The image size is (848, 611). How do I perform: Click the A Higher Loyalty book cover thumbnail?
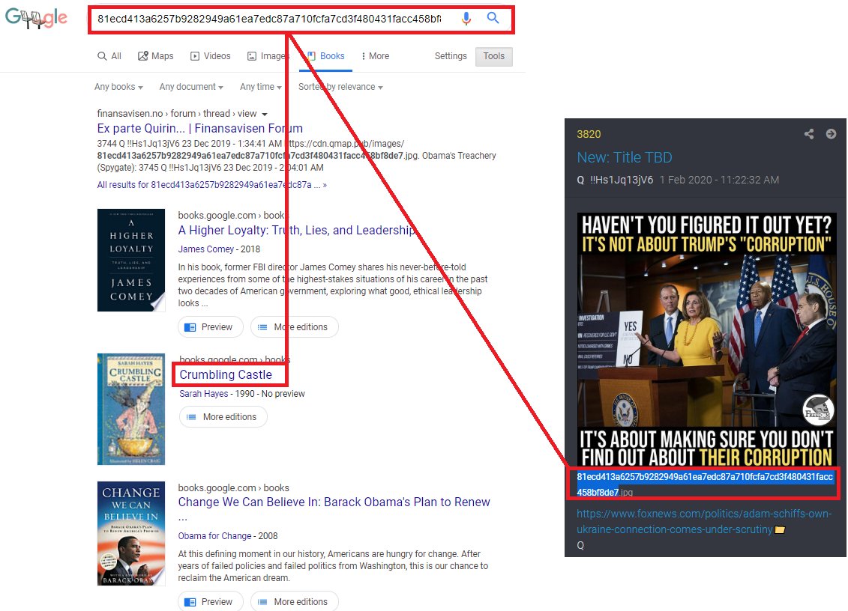point(131,260)
